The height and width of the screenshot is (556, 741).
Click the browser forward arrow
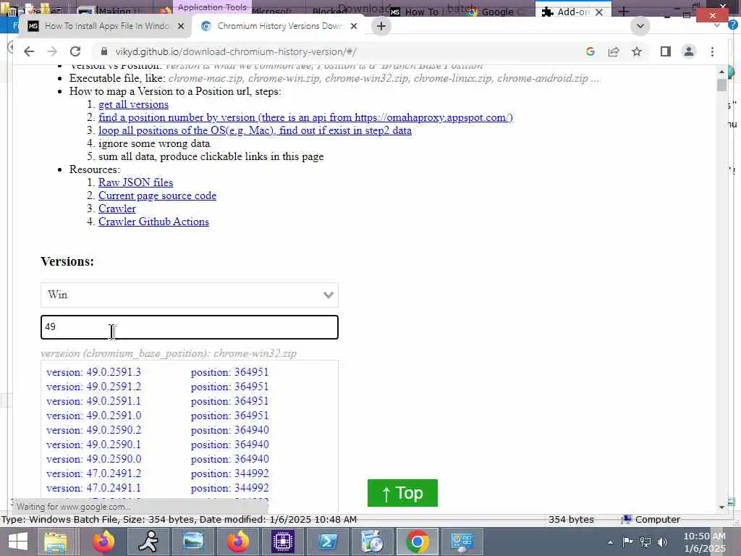(52, 51)
